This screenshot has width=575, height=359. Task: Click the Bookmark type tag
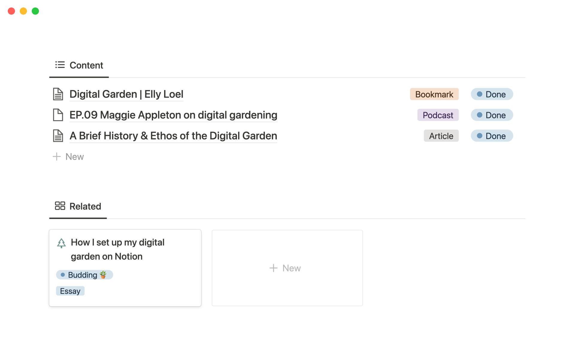coord(434,94)
